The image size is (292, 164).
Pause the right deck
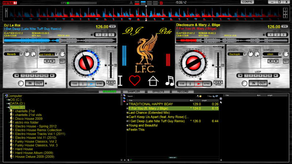tap(189, 83)
